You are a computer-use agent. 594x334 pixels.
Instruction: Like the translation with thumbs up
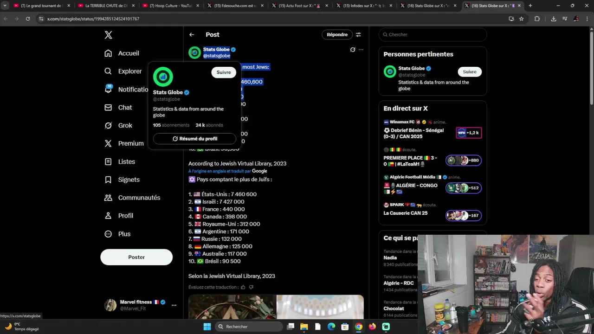click(x=243, y=287)
